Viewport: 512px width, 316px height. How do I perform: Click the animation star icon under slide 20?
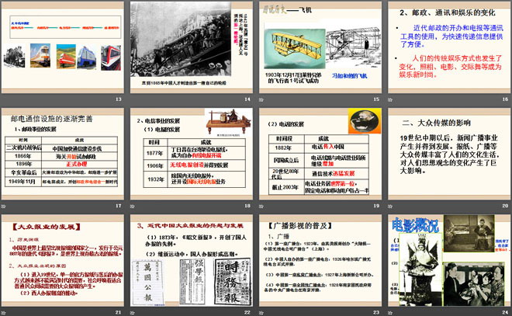pyautogui.click(x=390, y=207)
